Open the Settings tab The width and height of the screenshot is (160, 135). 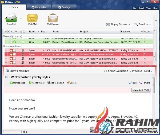[64, 7]
